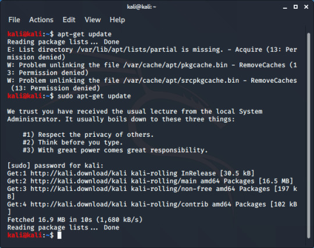Viewport: 314px width, 248px height.
Task: Click the "Fetched 16.9 MB" output line
Action: 75,219
